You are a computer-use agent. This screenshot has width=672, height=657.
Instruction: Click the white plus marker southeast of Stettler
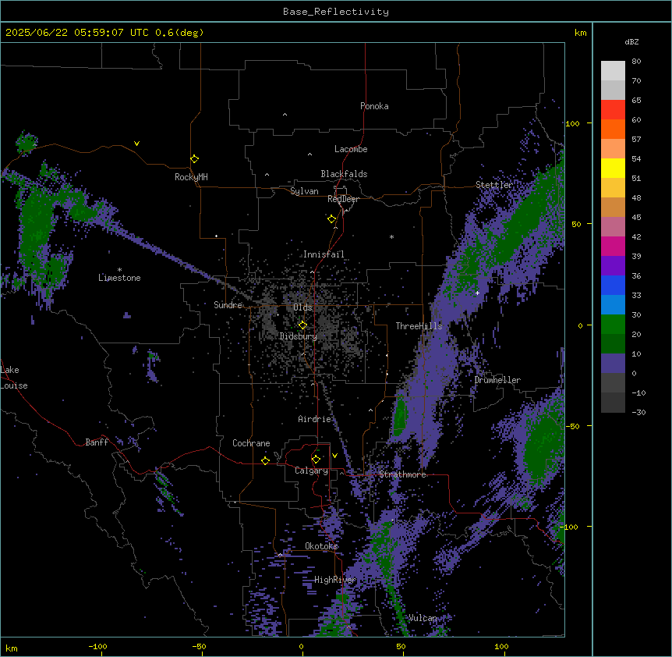pos(477,293)
